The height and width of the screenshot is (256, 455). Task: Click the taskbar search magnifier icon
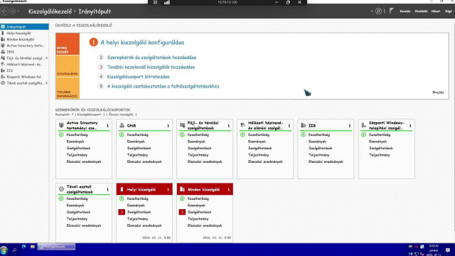[x=14, y=250]
